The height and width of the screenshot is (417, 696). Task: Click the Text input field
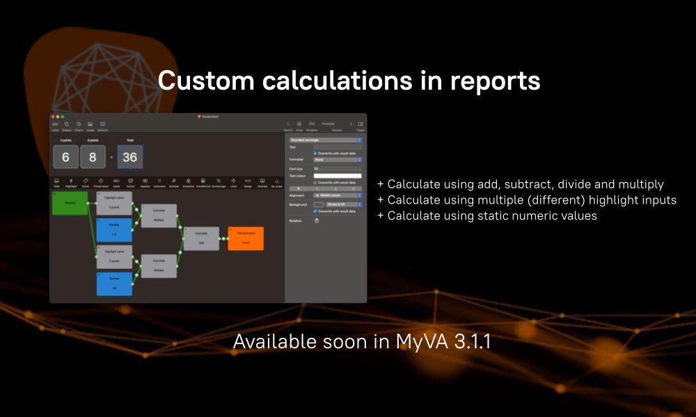[338, 147]
